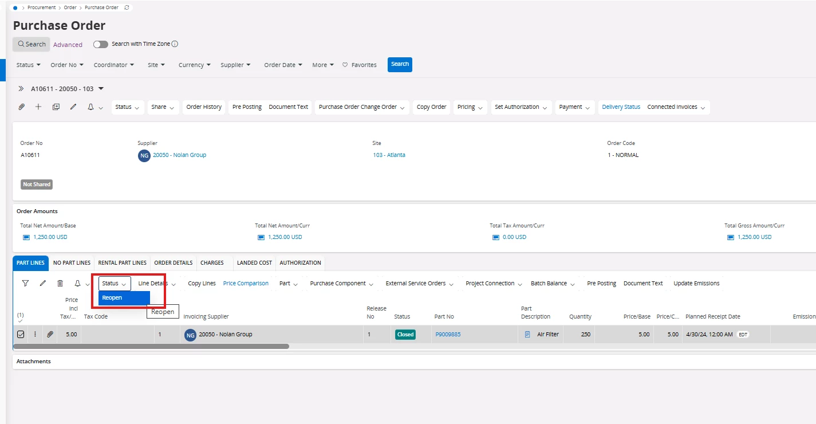This screenshot has width=816, height=424.
Task: Click the Copy Order button
Action: [431, 107]
